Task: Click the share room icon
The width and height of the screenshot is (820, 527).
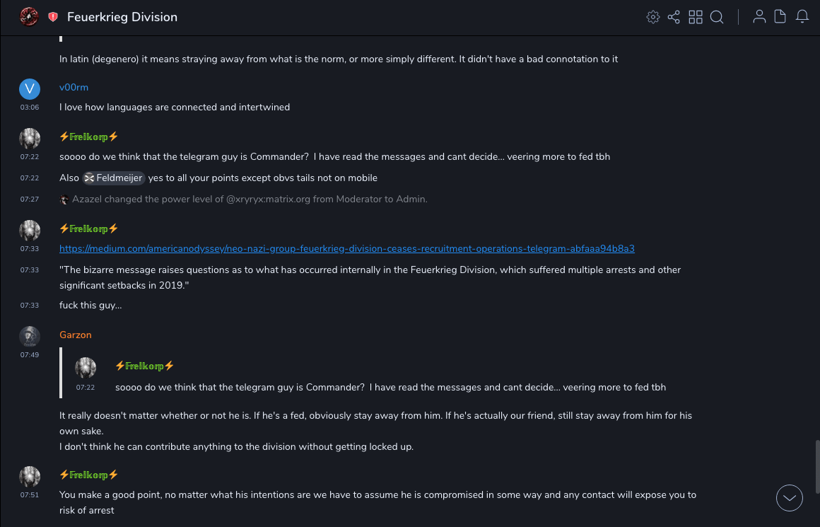Action: pos(674,17)
